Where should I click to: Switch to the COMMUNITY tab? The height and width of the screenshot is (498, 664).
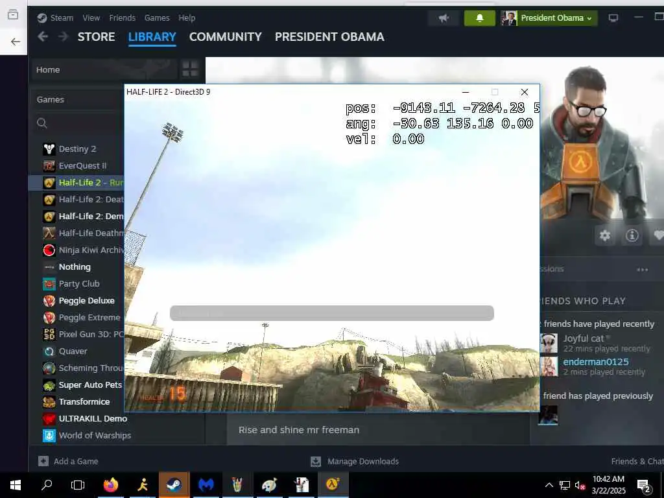tap(225, 37)
